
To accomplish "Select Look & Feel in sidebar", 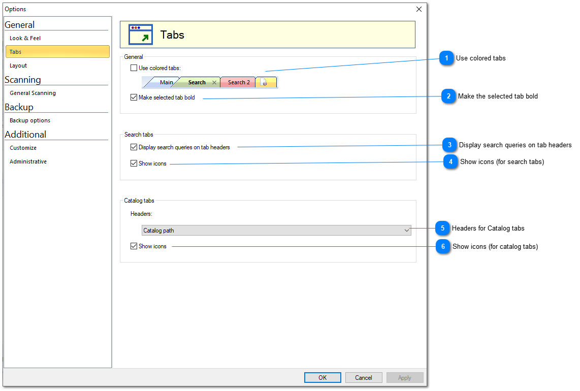I will [25, 38].
